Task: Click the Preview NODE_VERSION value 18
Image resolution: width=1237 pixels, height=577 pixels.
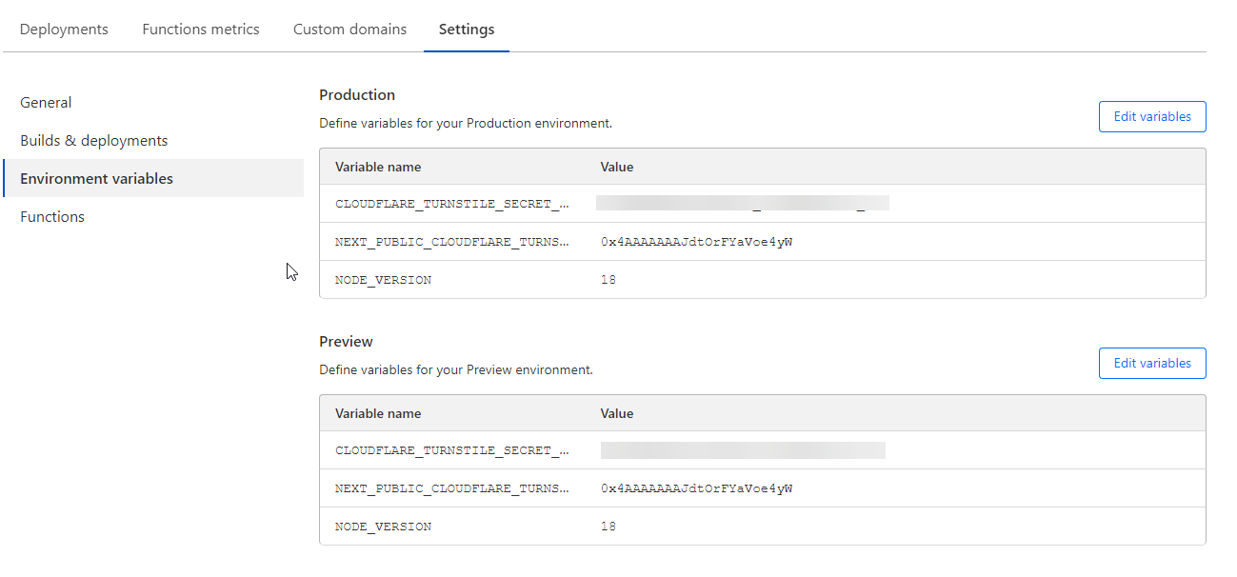Action: (x=609, y=527)
